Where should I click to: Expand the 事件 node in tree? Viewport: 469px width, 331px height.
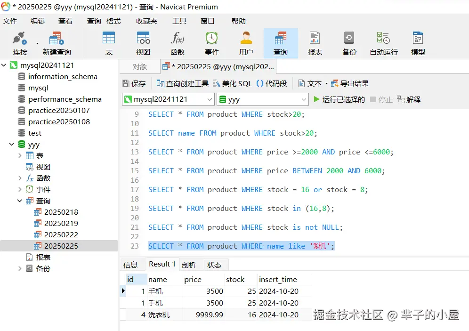click(20, 189)
